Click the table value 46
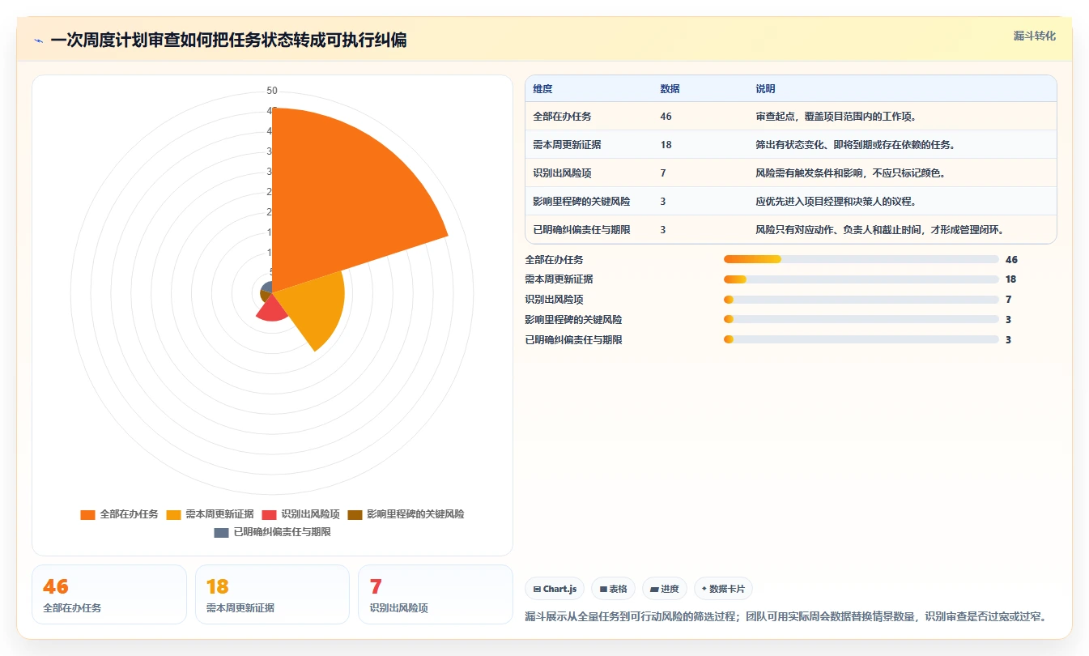 (x=666, y=117)
